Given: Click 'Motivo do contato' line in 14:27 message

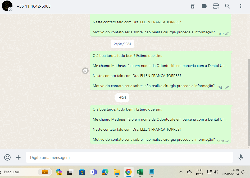Looking at the screenshot, I should coord(154,32).
